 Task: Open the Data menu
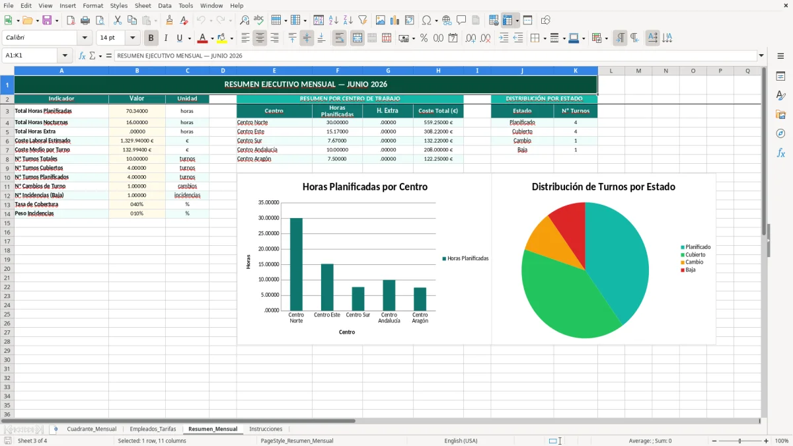pos(165,5)
